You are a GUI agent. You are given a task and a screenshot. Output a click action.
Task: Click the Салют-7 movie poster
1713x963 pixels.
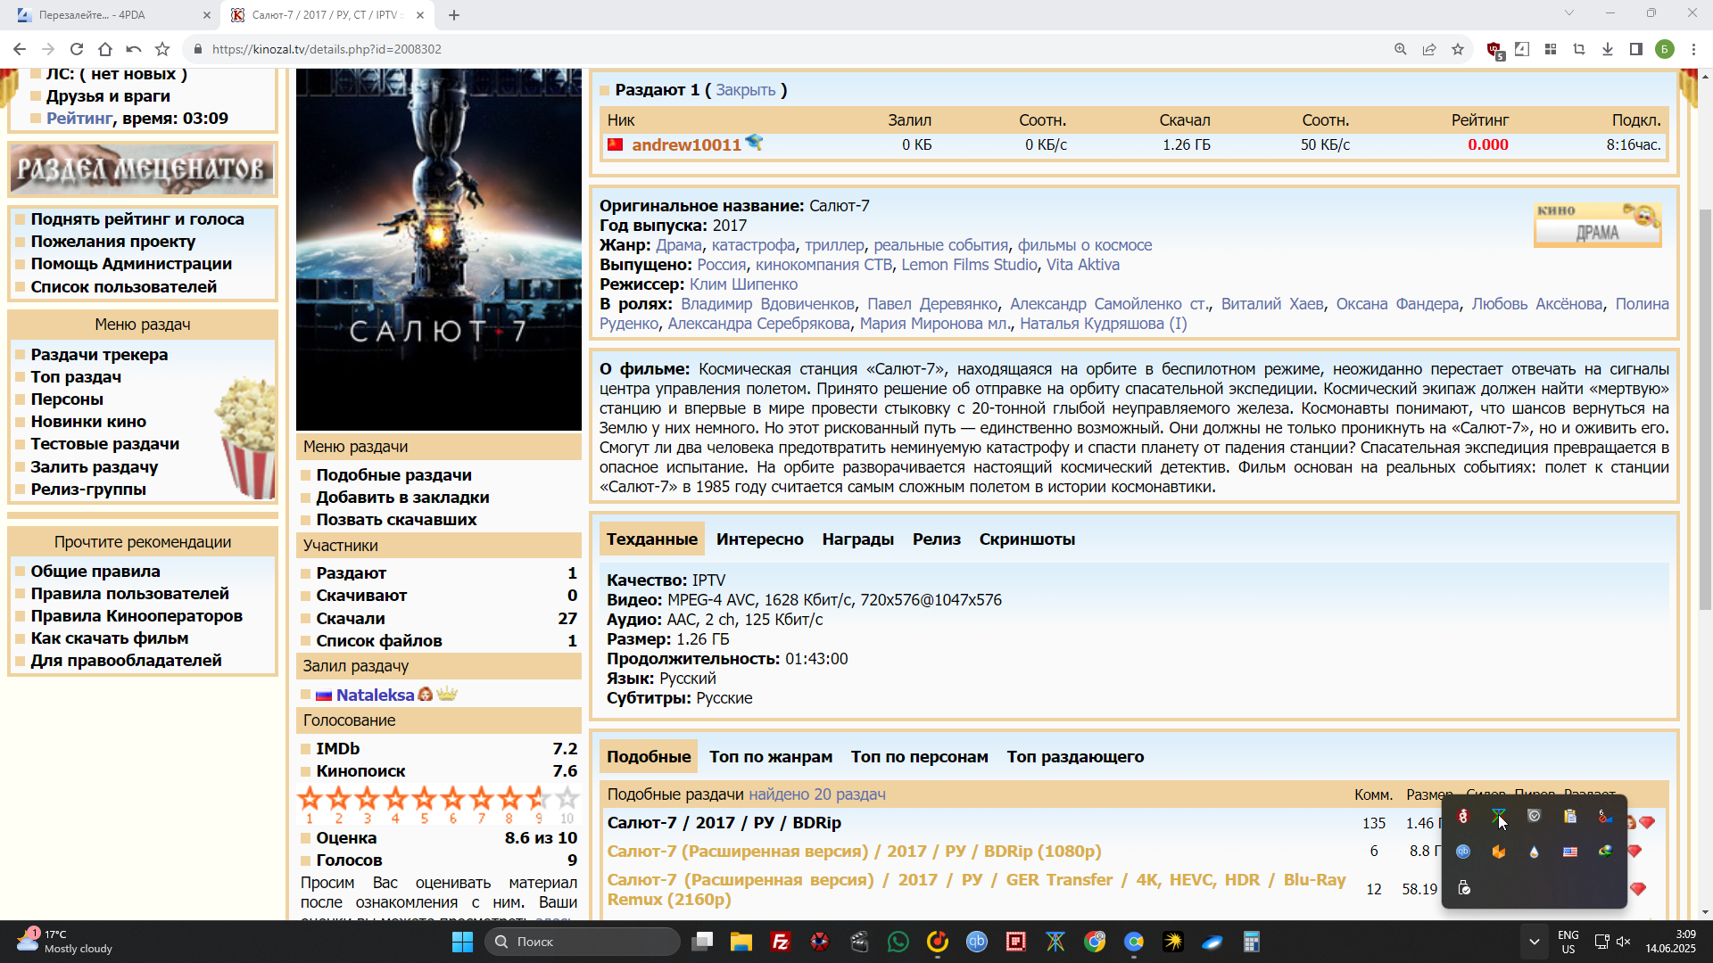438,250
